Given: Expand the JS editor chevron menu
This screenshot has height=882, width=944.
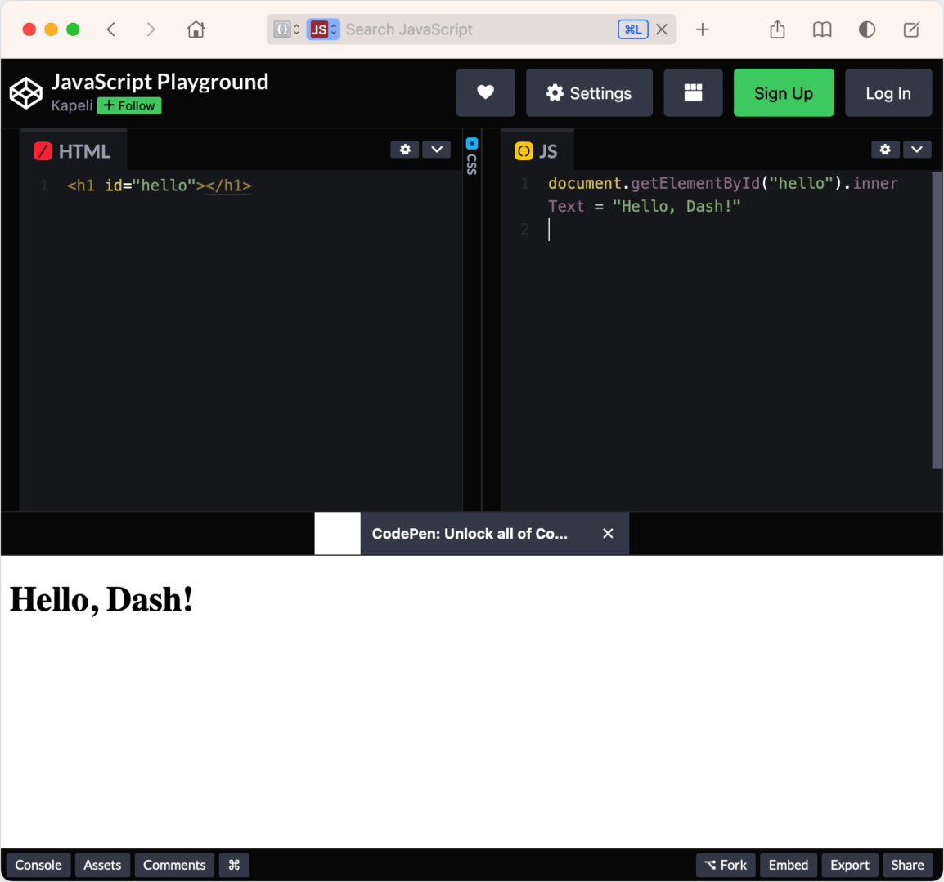Looking at the screenshot, I should point(917,150).
